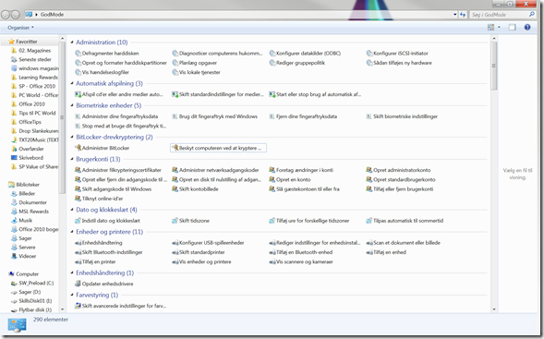Open Opret en konto item

coord(290,179)
